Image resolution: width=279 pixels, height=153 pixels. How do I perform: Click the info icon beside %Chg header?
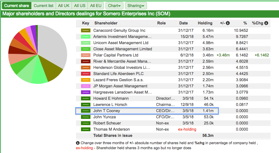tap(266, 23)
